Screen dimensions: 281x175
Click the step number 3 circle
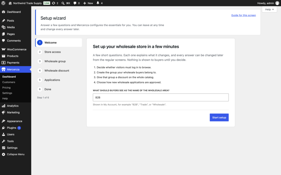pyautogui.click(x=40, y=61)
